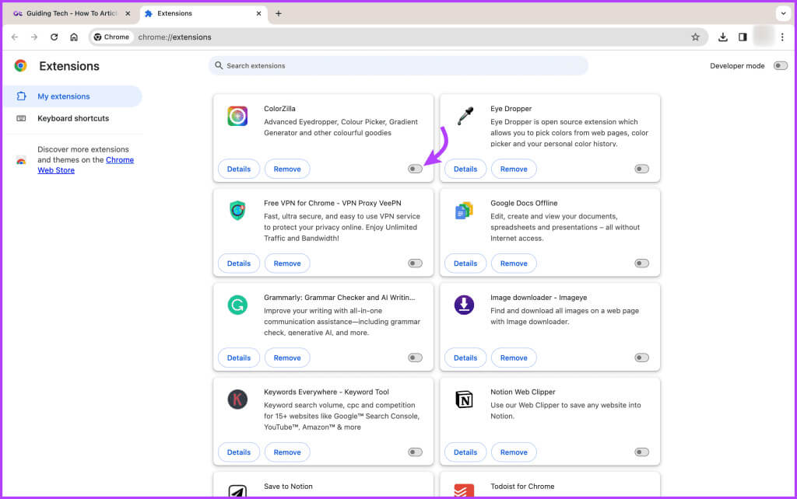The height and width of the screenshot is (499, 797).
Task: Remove the Grammarly extension
Action: pyautogui.click(x=287, y=358)
